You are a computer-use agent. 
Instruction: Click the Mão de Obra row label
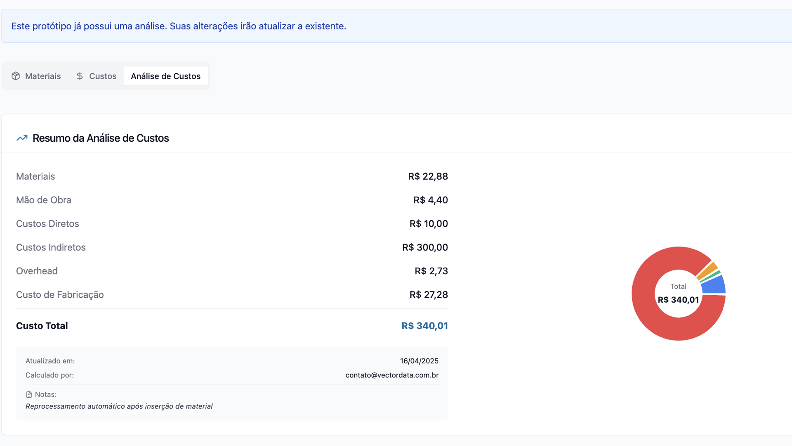pos(44,200)
